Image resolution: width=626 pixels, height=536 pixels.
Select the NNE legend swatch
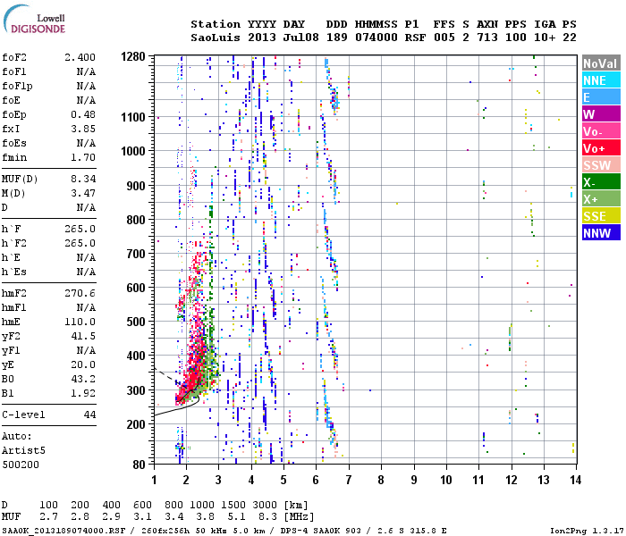601,80
